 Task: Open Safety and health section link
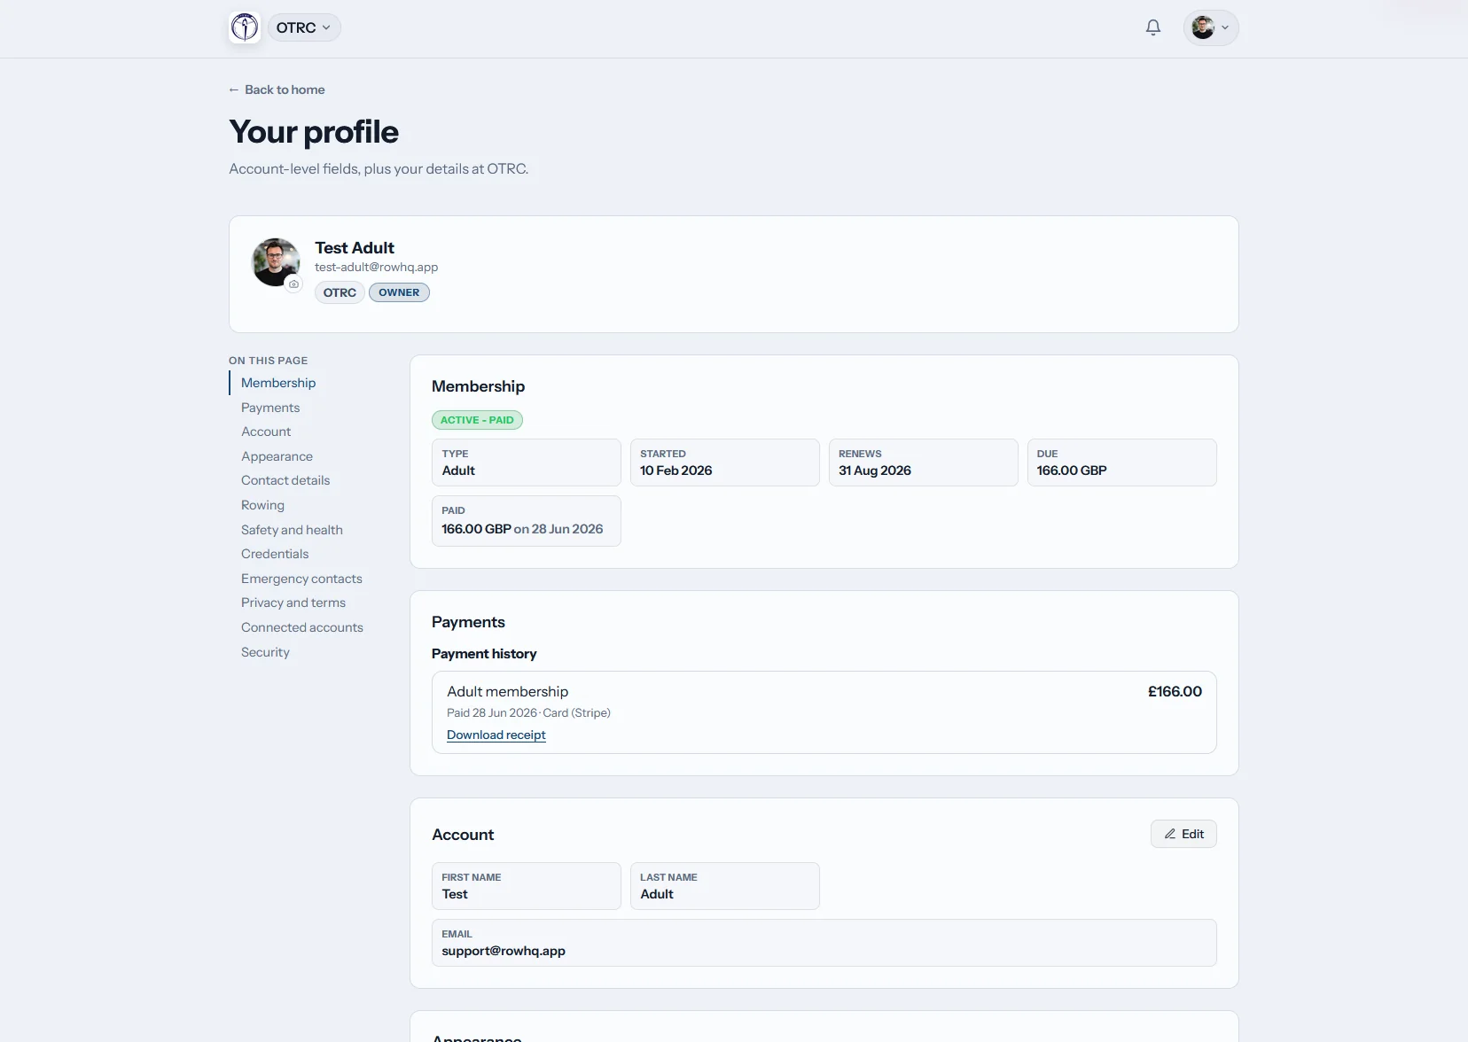point(292,530)
